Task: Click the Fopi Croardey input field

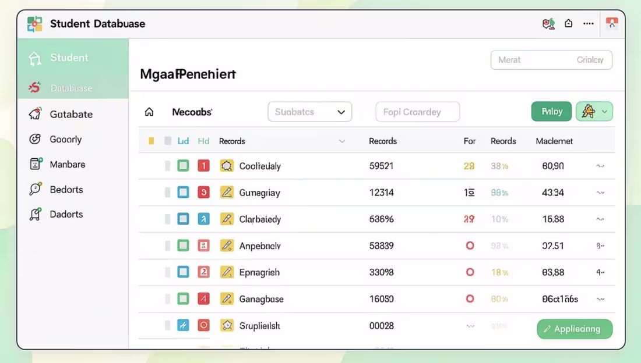Action: [417, 112]
